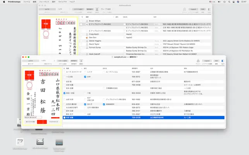
Task: Open the Apple menu
Action: point(4,2)
